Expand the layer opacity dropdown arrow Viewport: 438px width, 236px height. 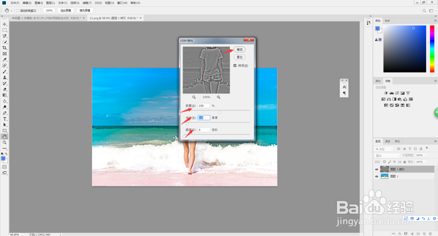(x=426, y=156)
